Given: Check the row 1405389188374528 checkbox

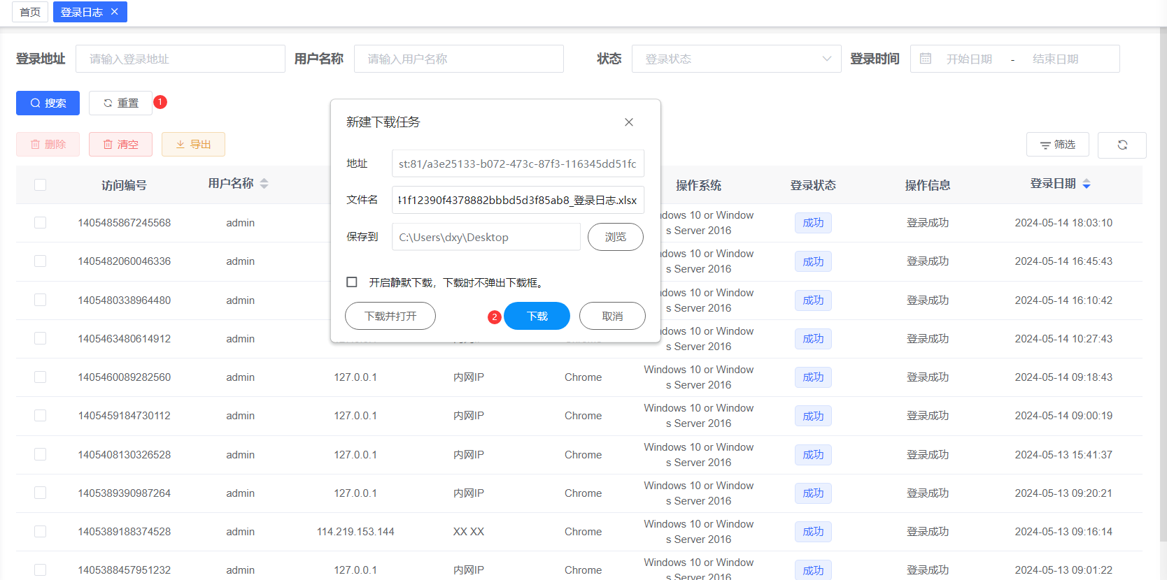Looking at the screenshot, I should tap(41, 531).
